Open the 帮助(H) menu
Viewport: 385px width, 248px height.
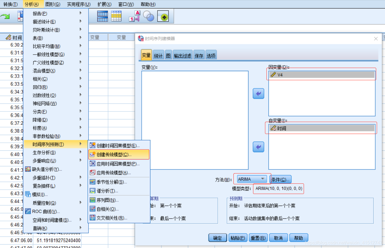(148, 4)
